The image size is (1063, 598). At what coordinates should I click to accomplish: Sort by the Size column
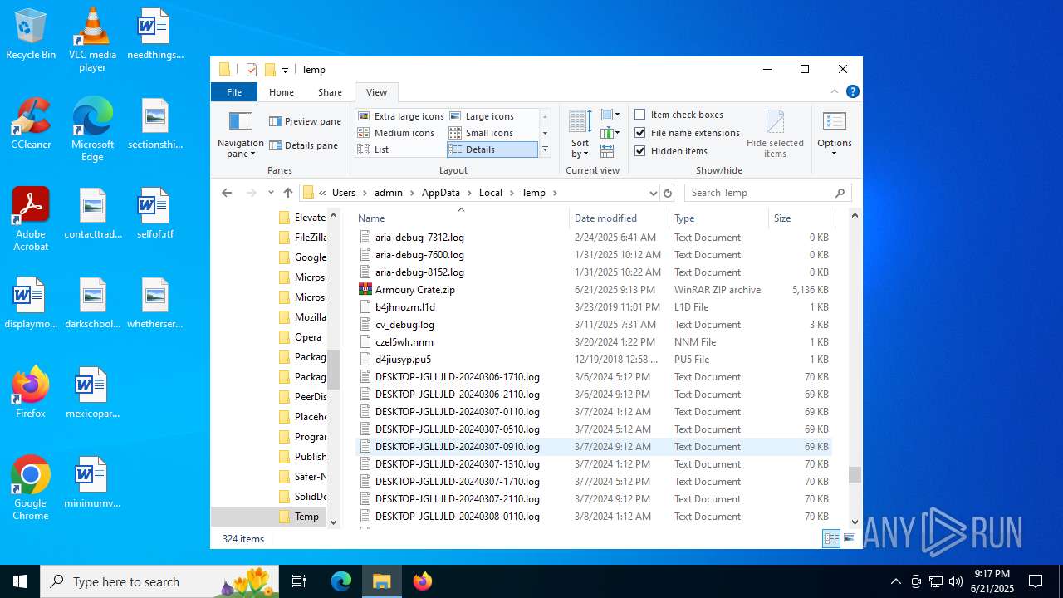pyautogui.click(x=801, y=218)
